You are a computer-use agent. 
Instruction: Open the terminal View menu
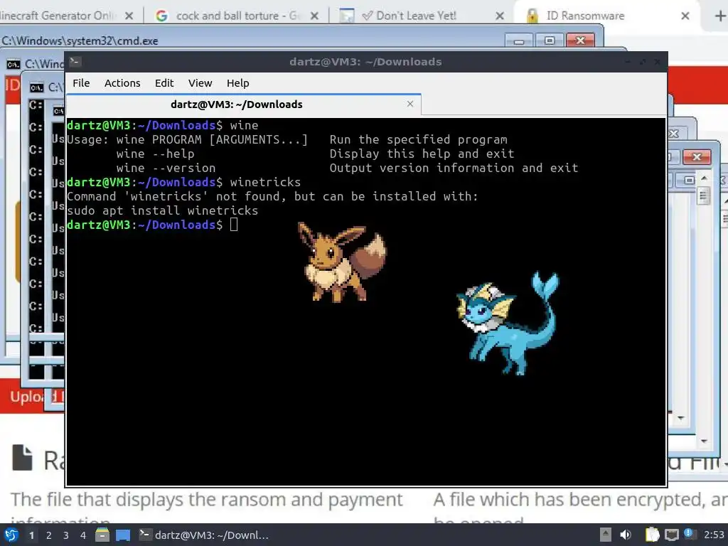[x=200, y=83]
